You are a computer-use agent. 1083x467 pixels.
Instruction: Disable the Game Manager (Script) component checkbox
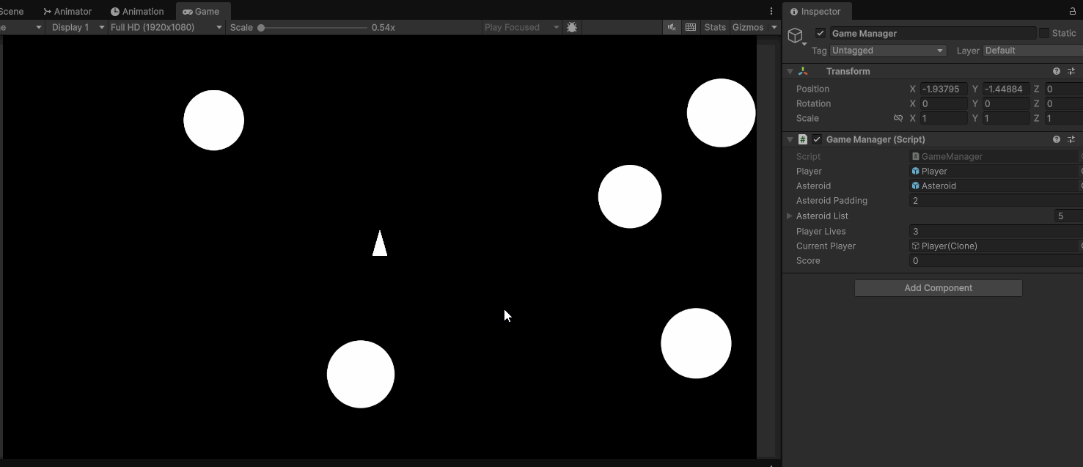(817, 139)
